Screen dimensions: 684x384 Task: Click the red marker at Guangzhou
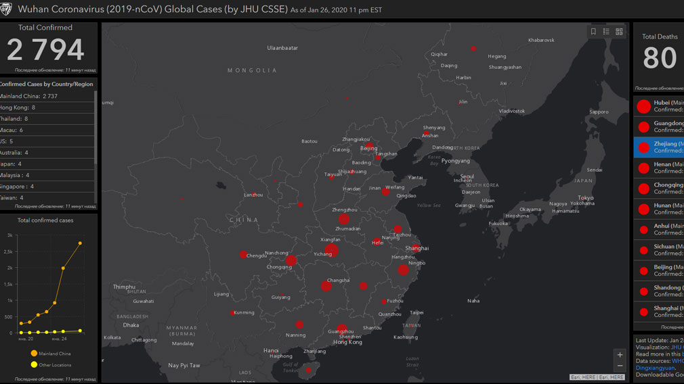click(x=341, y=329)
